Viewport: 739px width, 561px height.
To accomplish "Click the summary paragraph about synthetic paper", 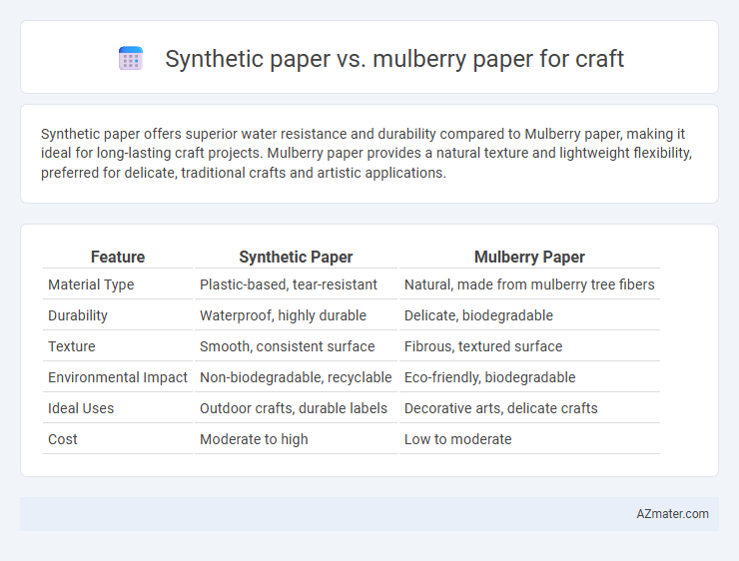I will 367,153.
